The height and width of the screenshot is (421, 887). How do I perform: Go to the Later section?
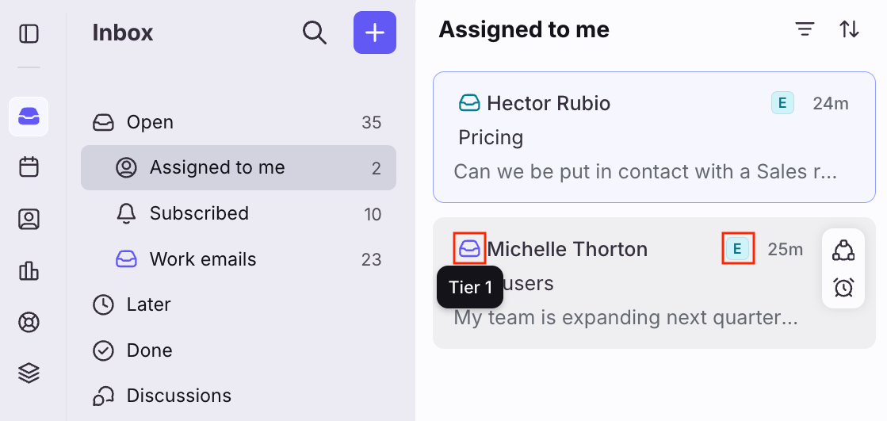[148, 304]
